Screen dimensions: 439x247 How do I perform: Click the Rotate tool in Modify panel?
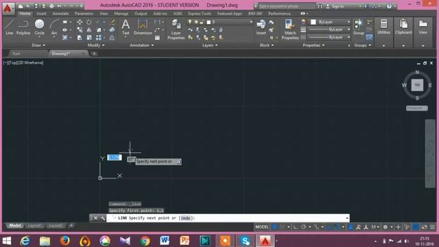point(89,22)
